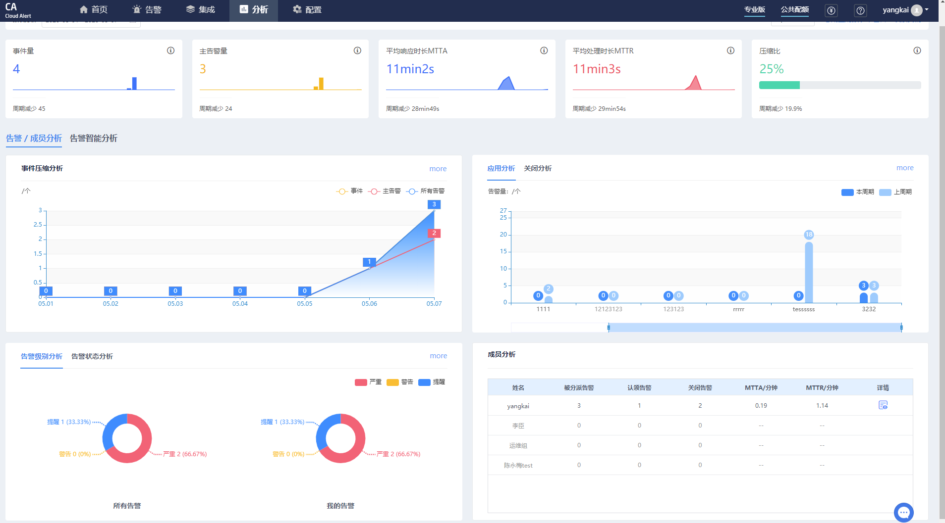Switch to the 关闭分析 tab
945x523 pixels.
538,169
